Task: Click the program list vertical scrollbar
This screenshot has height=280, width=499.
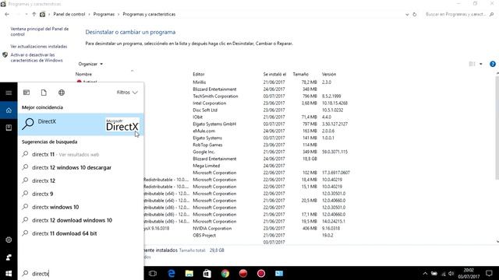Action: pyautogui.click(x=497, y=127)
